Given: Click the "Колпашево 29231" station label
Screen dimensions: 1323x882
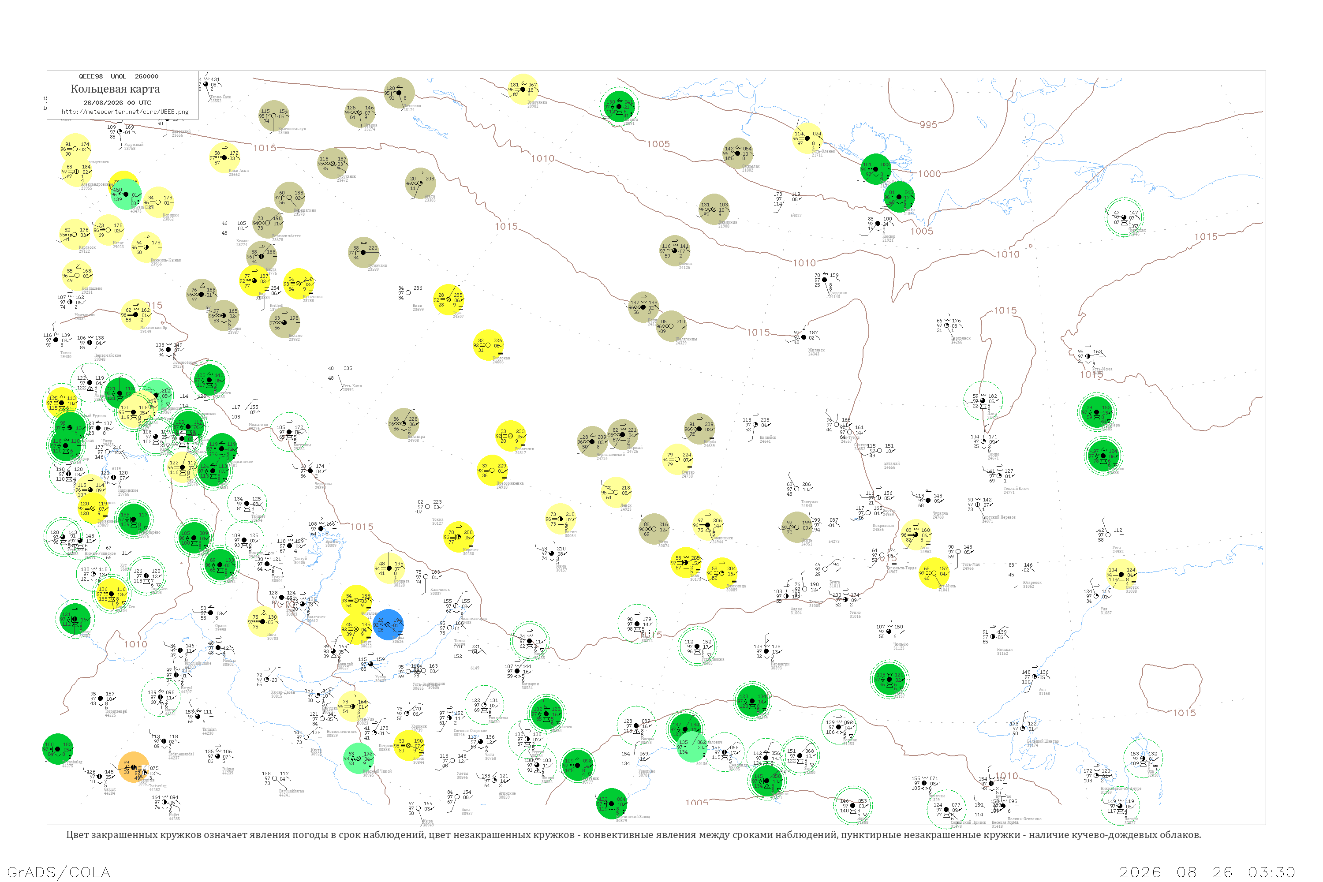Looking at the screenshot, I should 92,290.
